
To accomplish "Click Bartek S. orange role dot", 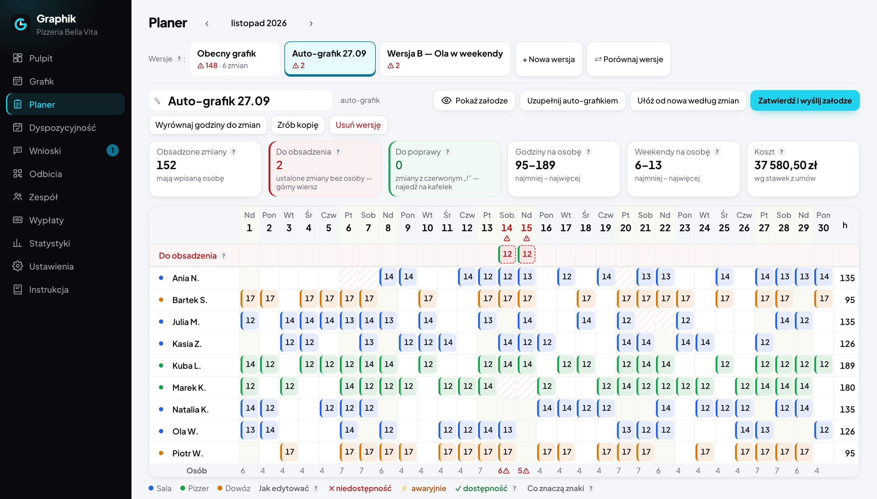I will [x=161, y=300].
